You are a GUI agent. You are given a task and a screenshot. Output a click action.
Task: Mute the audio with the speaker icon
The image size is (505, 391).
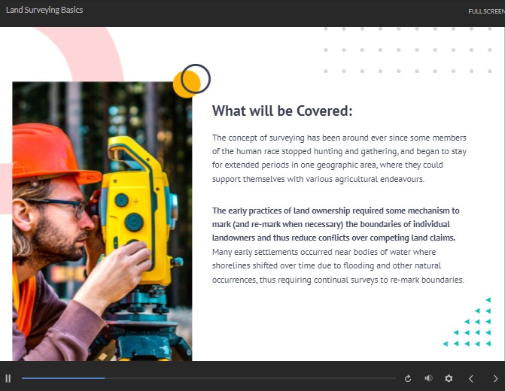(428, 378)
